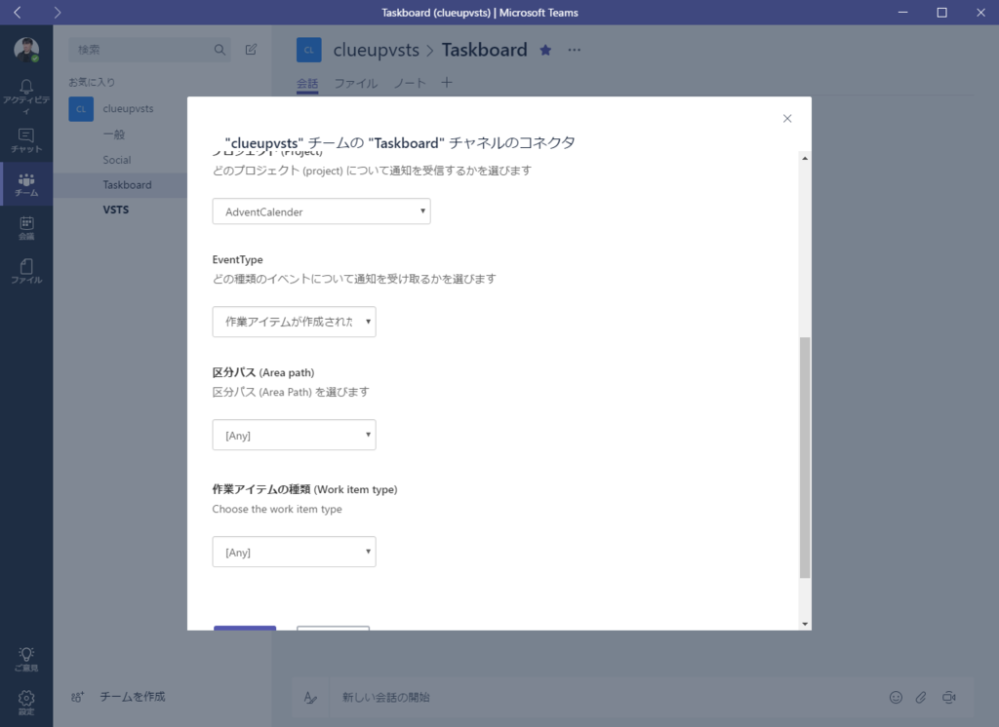The height and width of the screenshot is (727, 999).
Task: Open the Meetings calendar icon
Action: tap(26, 223)
